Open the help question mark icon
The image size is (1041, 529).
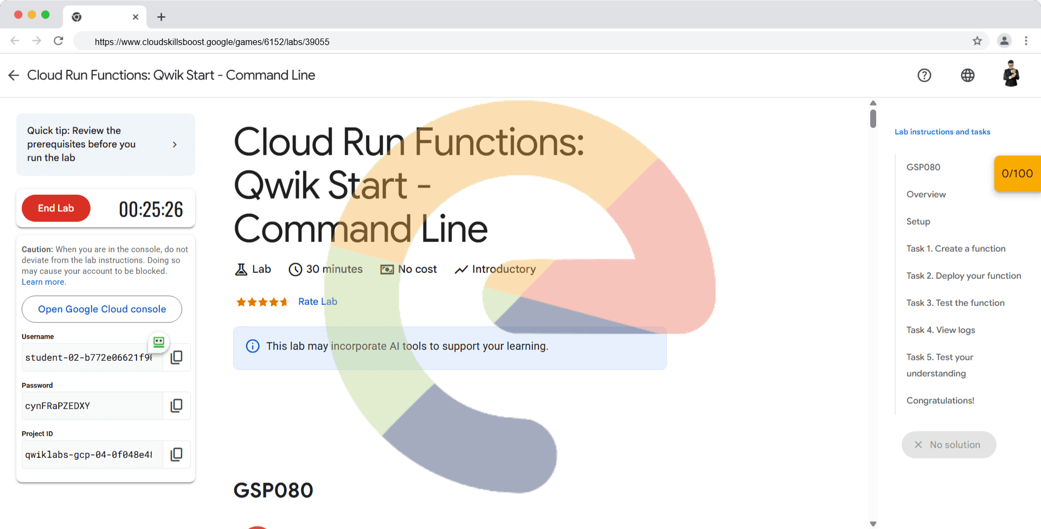(x=924, y=75)
